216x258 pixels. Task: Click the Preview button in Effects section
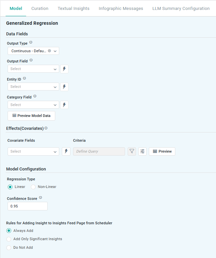[x=162, y=151]
